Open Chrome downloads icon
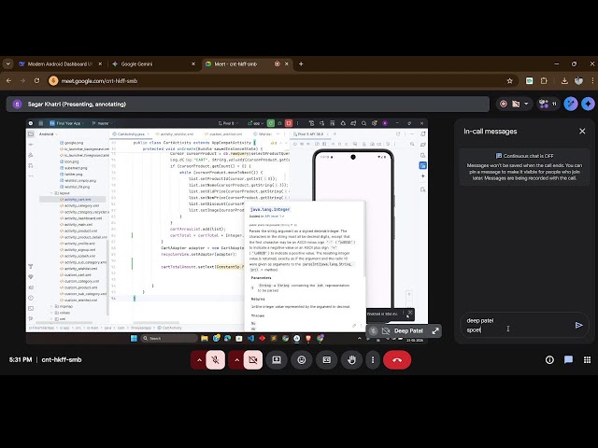598x448 pixels. point(564,81)
